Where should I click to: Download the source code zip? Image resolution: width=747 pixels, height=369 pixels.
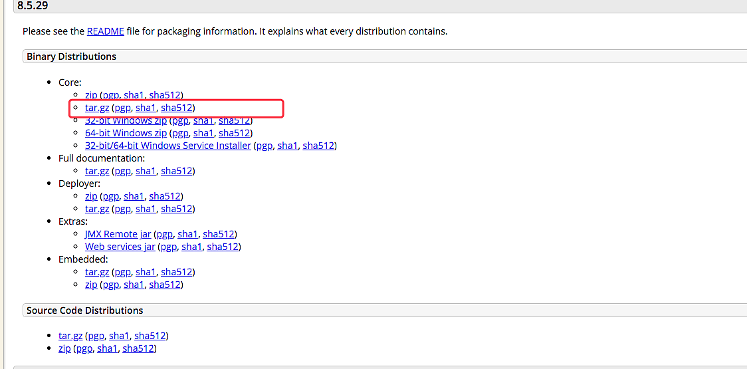point(64,348)
